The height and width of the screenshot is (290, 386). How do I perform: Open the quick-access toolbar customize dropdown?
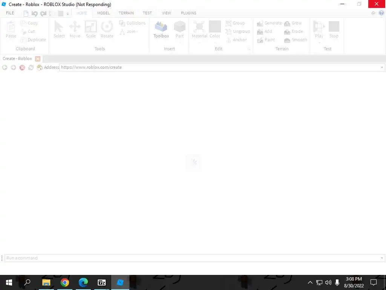point(67,14)
